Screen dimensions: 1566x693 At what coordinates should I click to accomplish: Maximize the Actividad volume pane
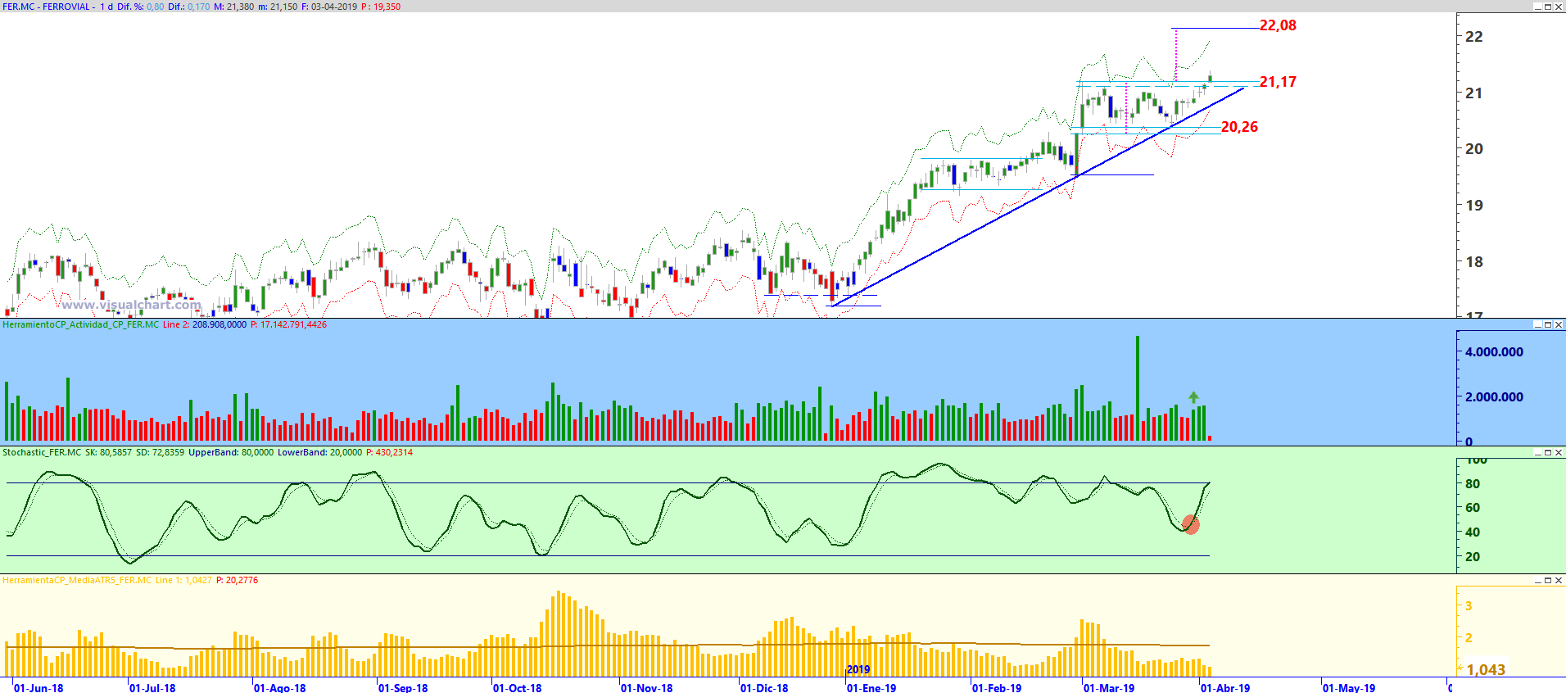(1548, 325)
